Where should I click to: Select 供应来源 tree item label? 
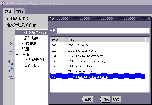pos(30,44)
